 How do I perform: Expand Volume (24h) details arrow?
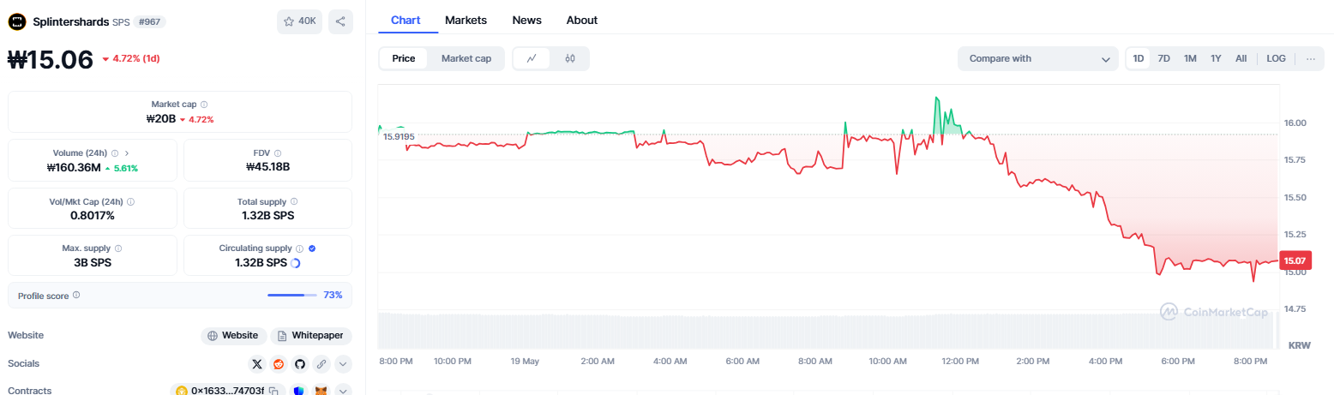click(x=127, y=153)
